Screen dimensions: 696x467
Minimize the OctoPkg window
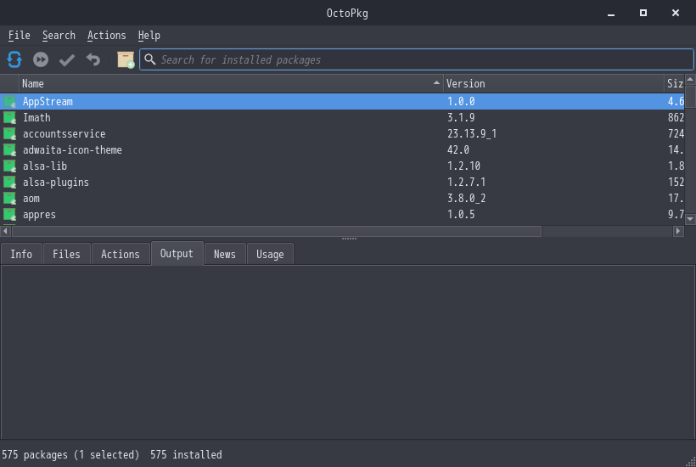(x=611, y=14)
